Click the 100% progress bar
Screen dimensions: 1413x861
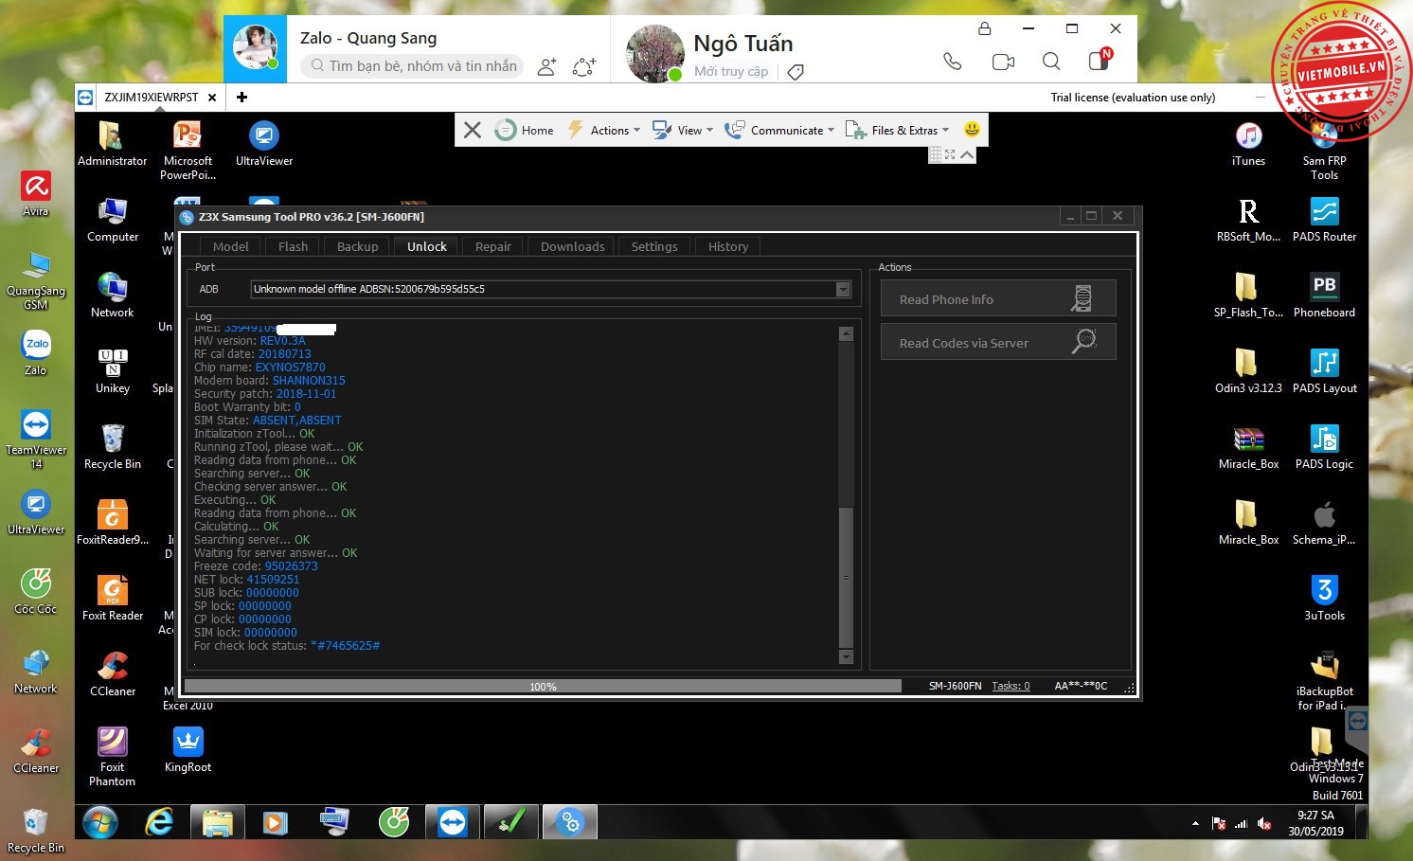coord(543,686)
